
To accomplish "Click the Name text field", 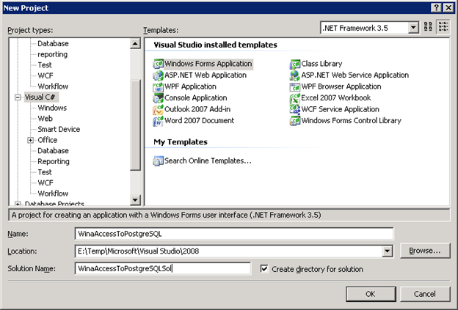I will pyautogui.click(x=234, y=234).
